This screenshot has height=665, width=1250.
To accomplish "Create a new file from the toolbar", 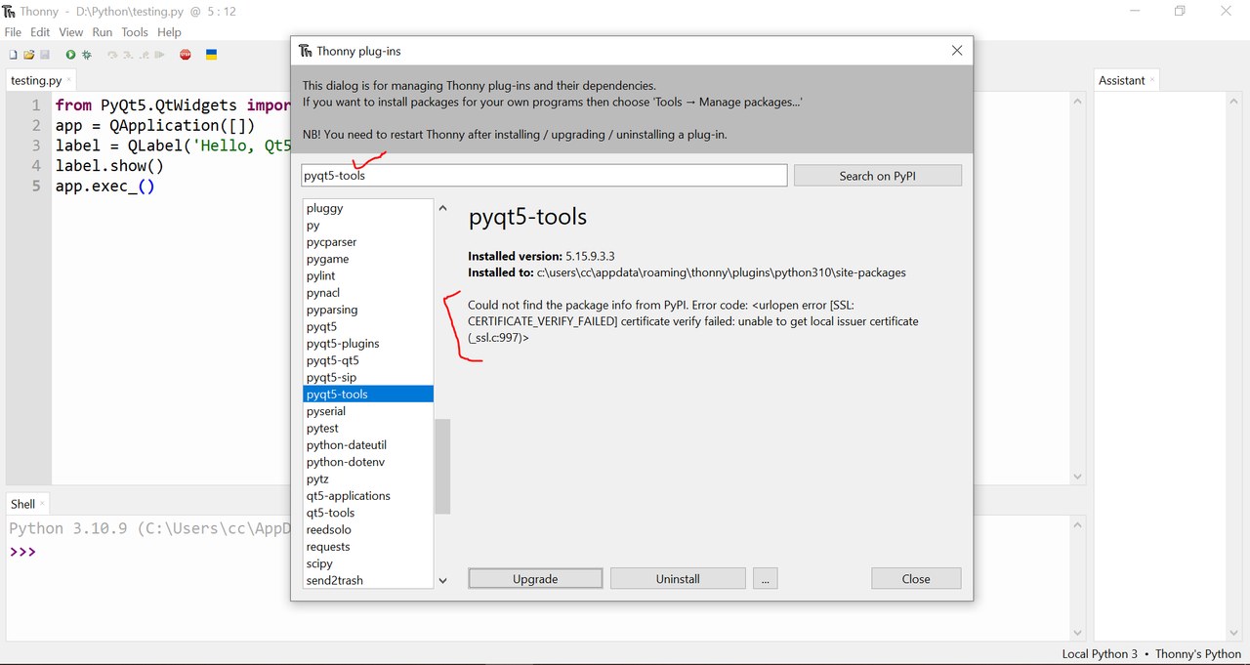I will 13,55.
